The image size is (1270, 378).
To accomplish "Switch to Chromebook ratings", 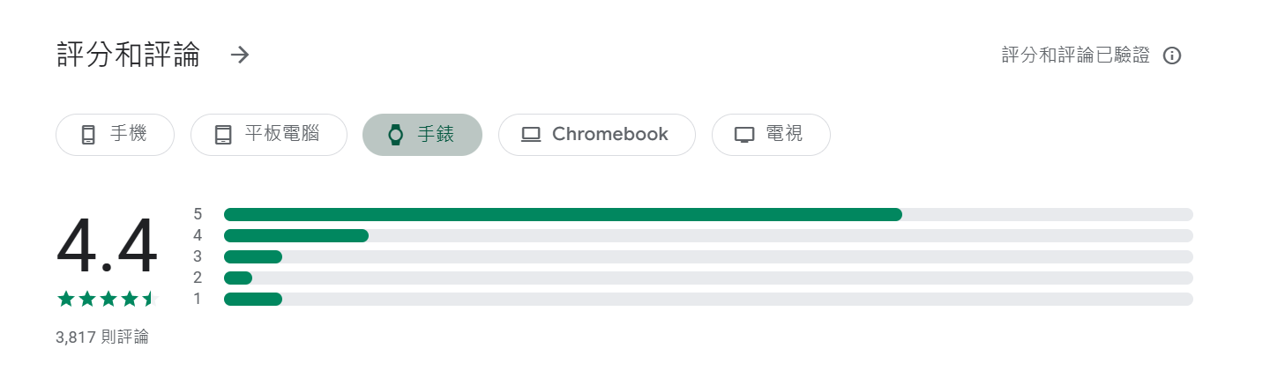I will (x=597, y=135).
